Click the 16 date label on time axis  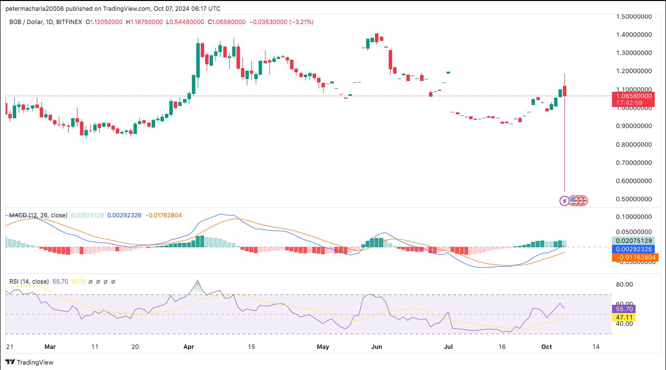coord(502,346)
